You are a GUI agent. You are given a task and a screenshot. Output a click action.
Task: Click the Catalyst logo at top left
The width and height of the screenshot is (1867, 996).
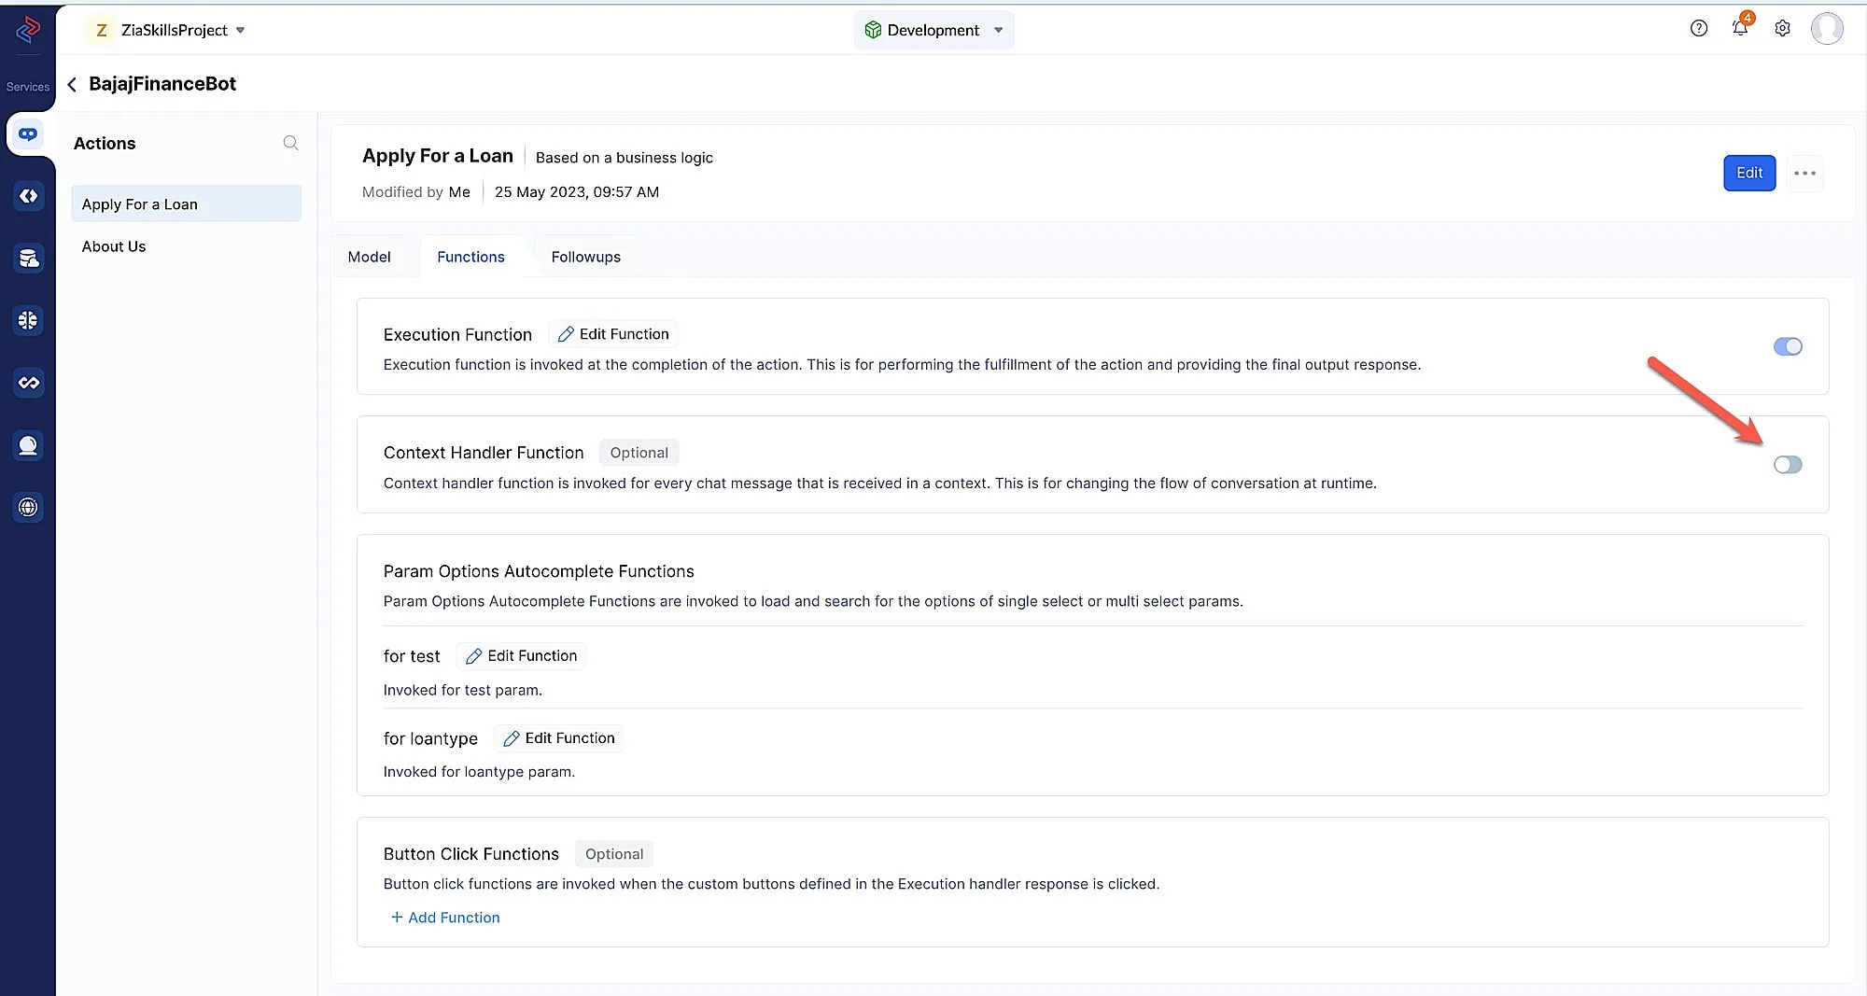point(28,30)
